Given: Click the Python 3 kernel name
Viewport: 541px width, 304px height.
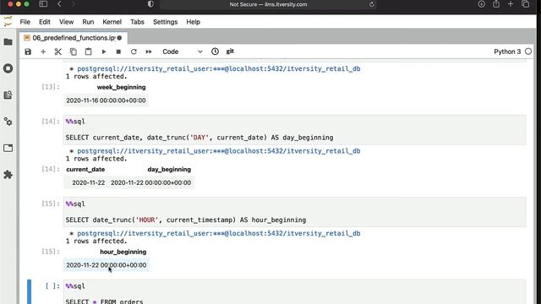Looking at the screenshot, I should click(x=507, y=52).
